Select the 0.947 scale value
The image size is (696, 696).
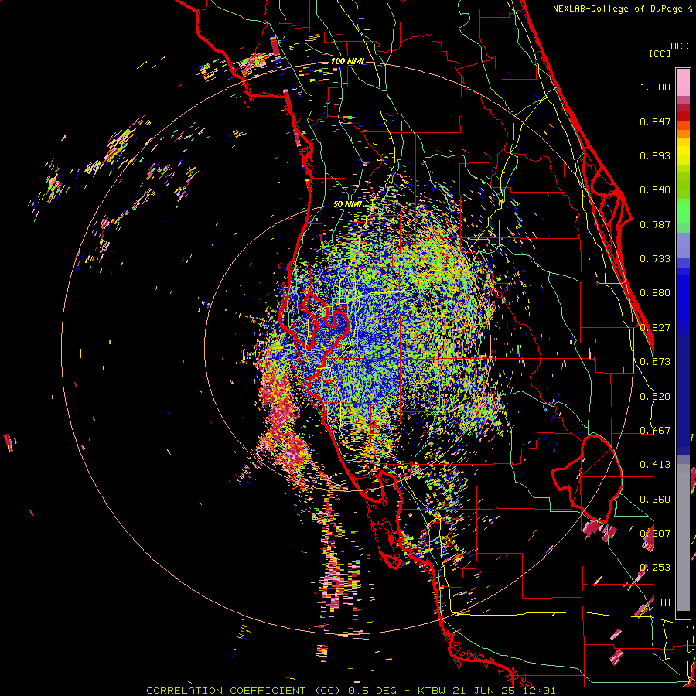click(655, 121)
